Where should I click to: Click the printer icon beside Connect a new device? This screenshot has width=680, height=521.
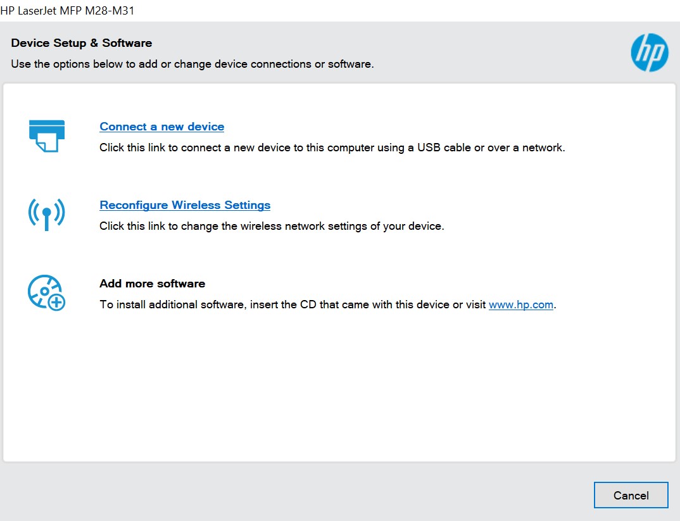pyautogui.click(x=47, y=136)
